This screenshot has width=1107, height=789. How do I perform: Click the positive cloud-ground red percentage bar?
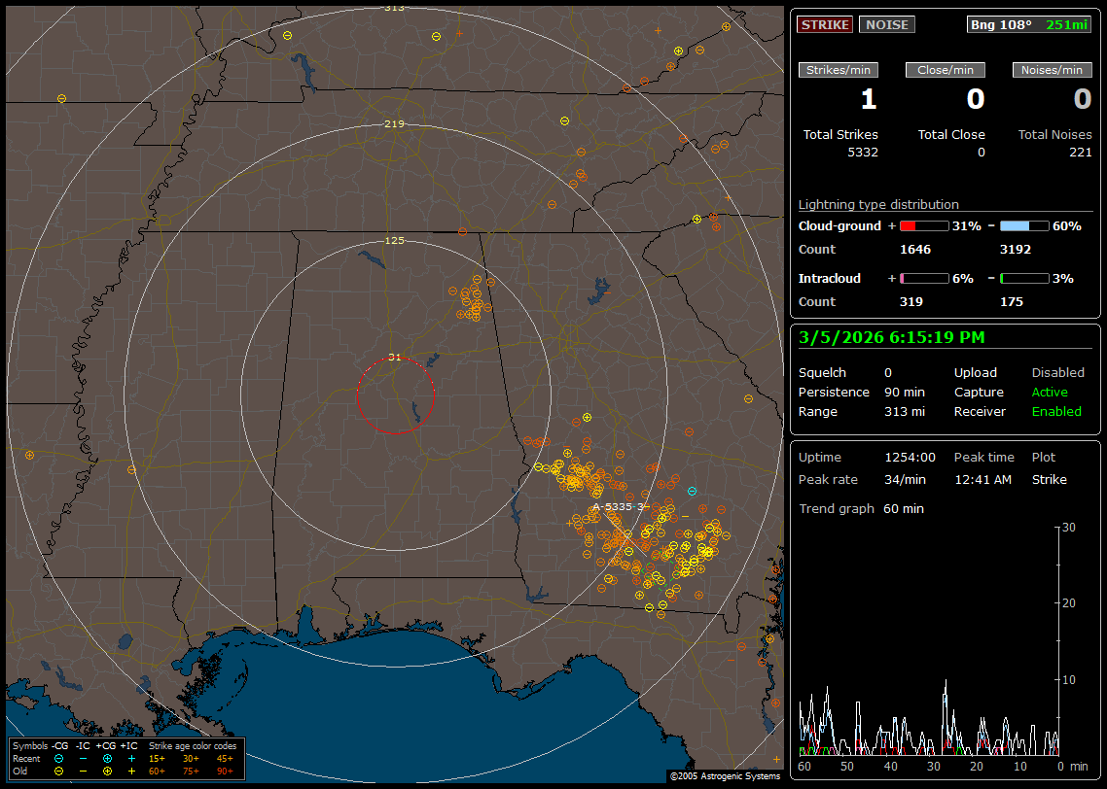coord(923,225)
